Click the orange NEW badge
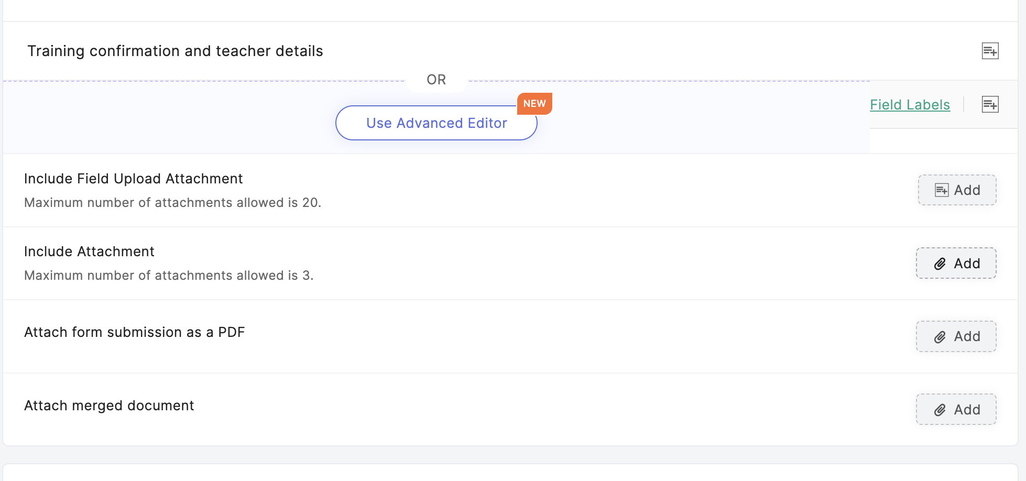 pos(534,104)
